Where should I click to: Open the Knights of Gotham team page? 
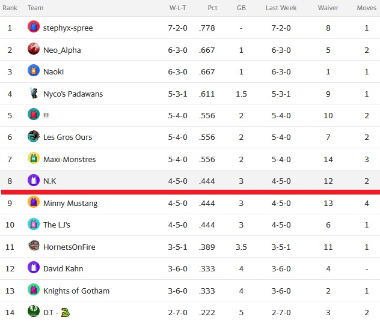coord(76,291)
